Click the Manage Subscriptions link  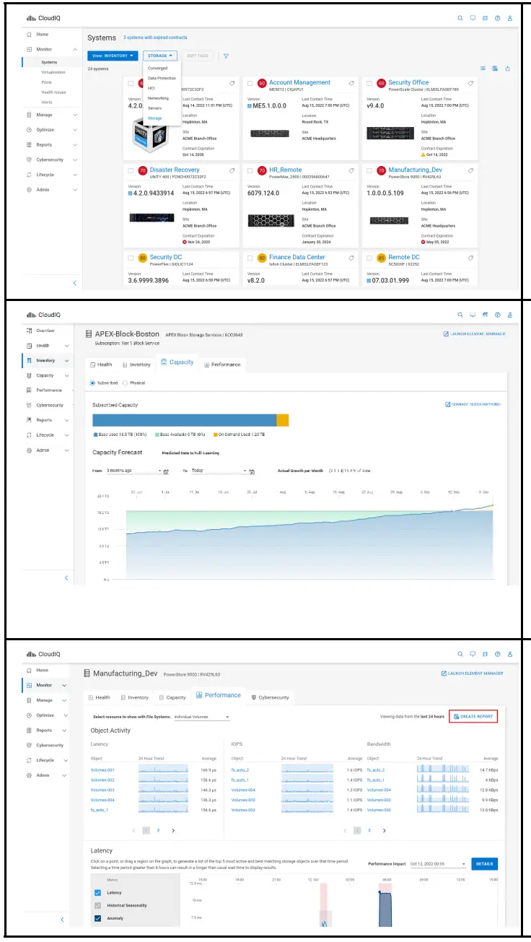point(473,404)
